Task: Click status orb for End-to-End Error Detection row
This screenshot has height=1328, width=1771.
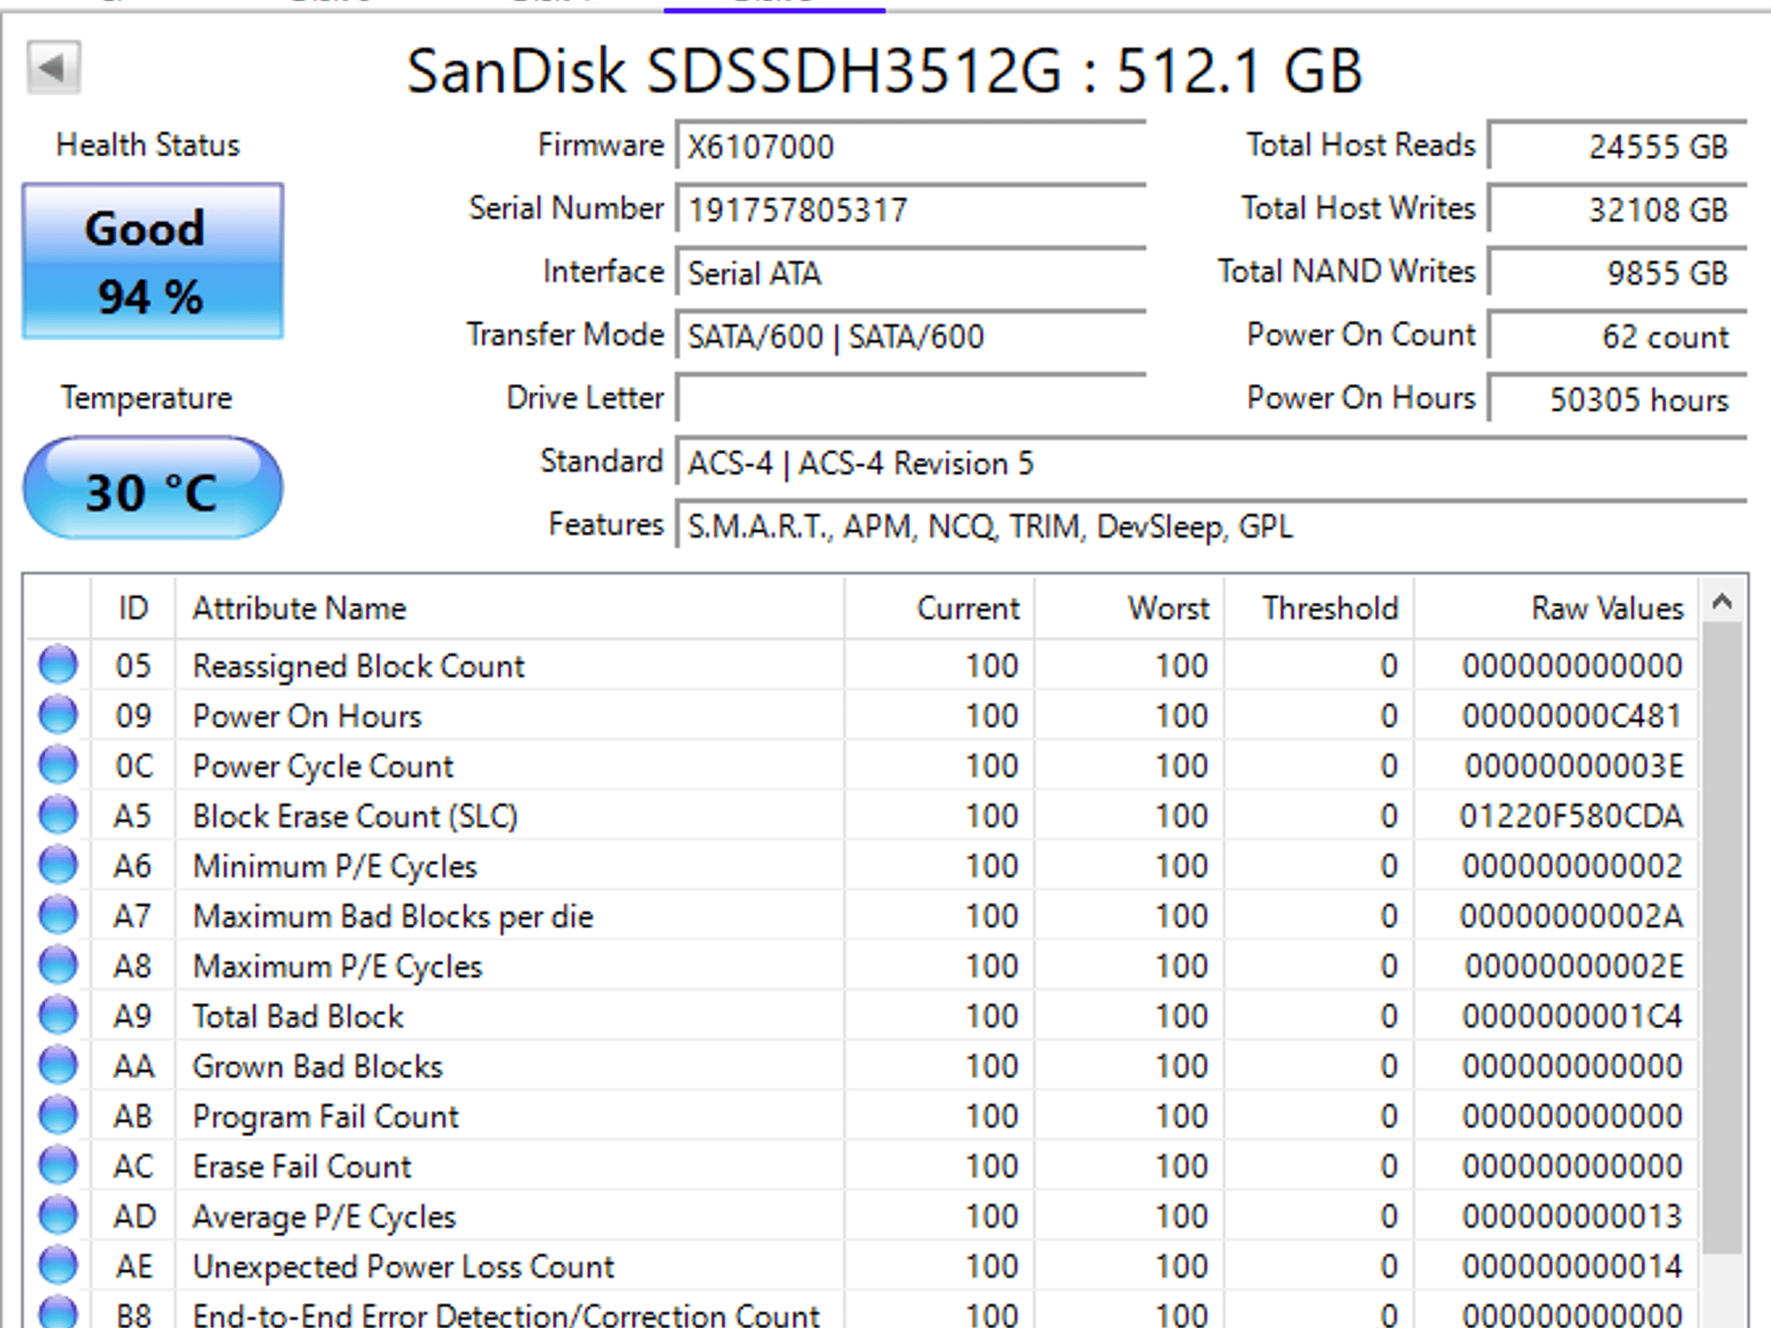Action: (x=58, y=1312)
